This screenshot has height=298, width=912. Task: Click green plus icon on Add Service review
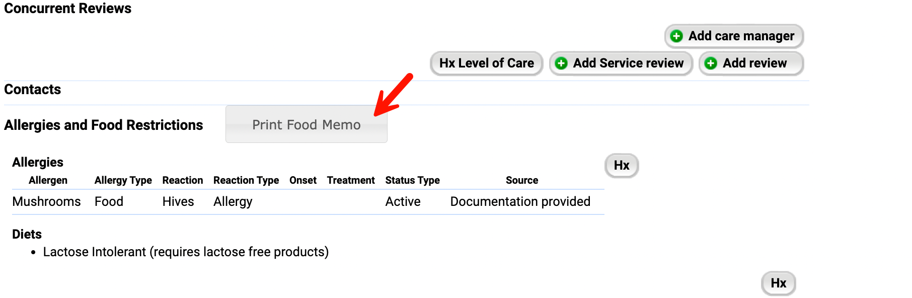[x=561, y=63]
